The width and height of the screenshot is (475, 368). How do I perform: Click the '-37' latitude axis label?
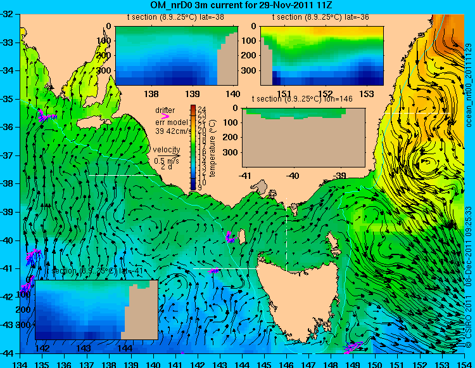6,155
